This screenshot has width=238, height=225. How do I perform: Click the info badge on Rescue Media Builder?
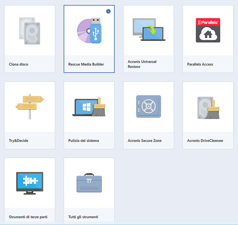coord(108,11)
